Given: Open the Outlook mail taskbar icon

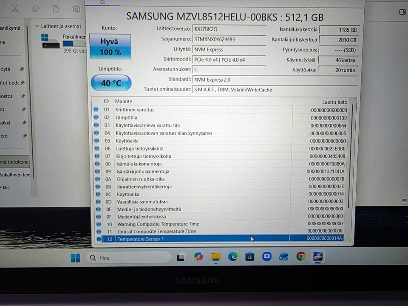Looking at the screenshot, I should pos(283,257).
